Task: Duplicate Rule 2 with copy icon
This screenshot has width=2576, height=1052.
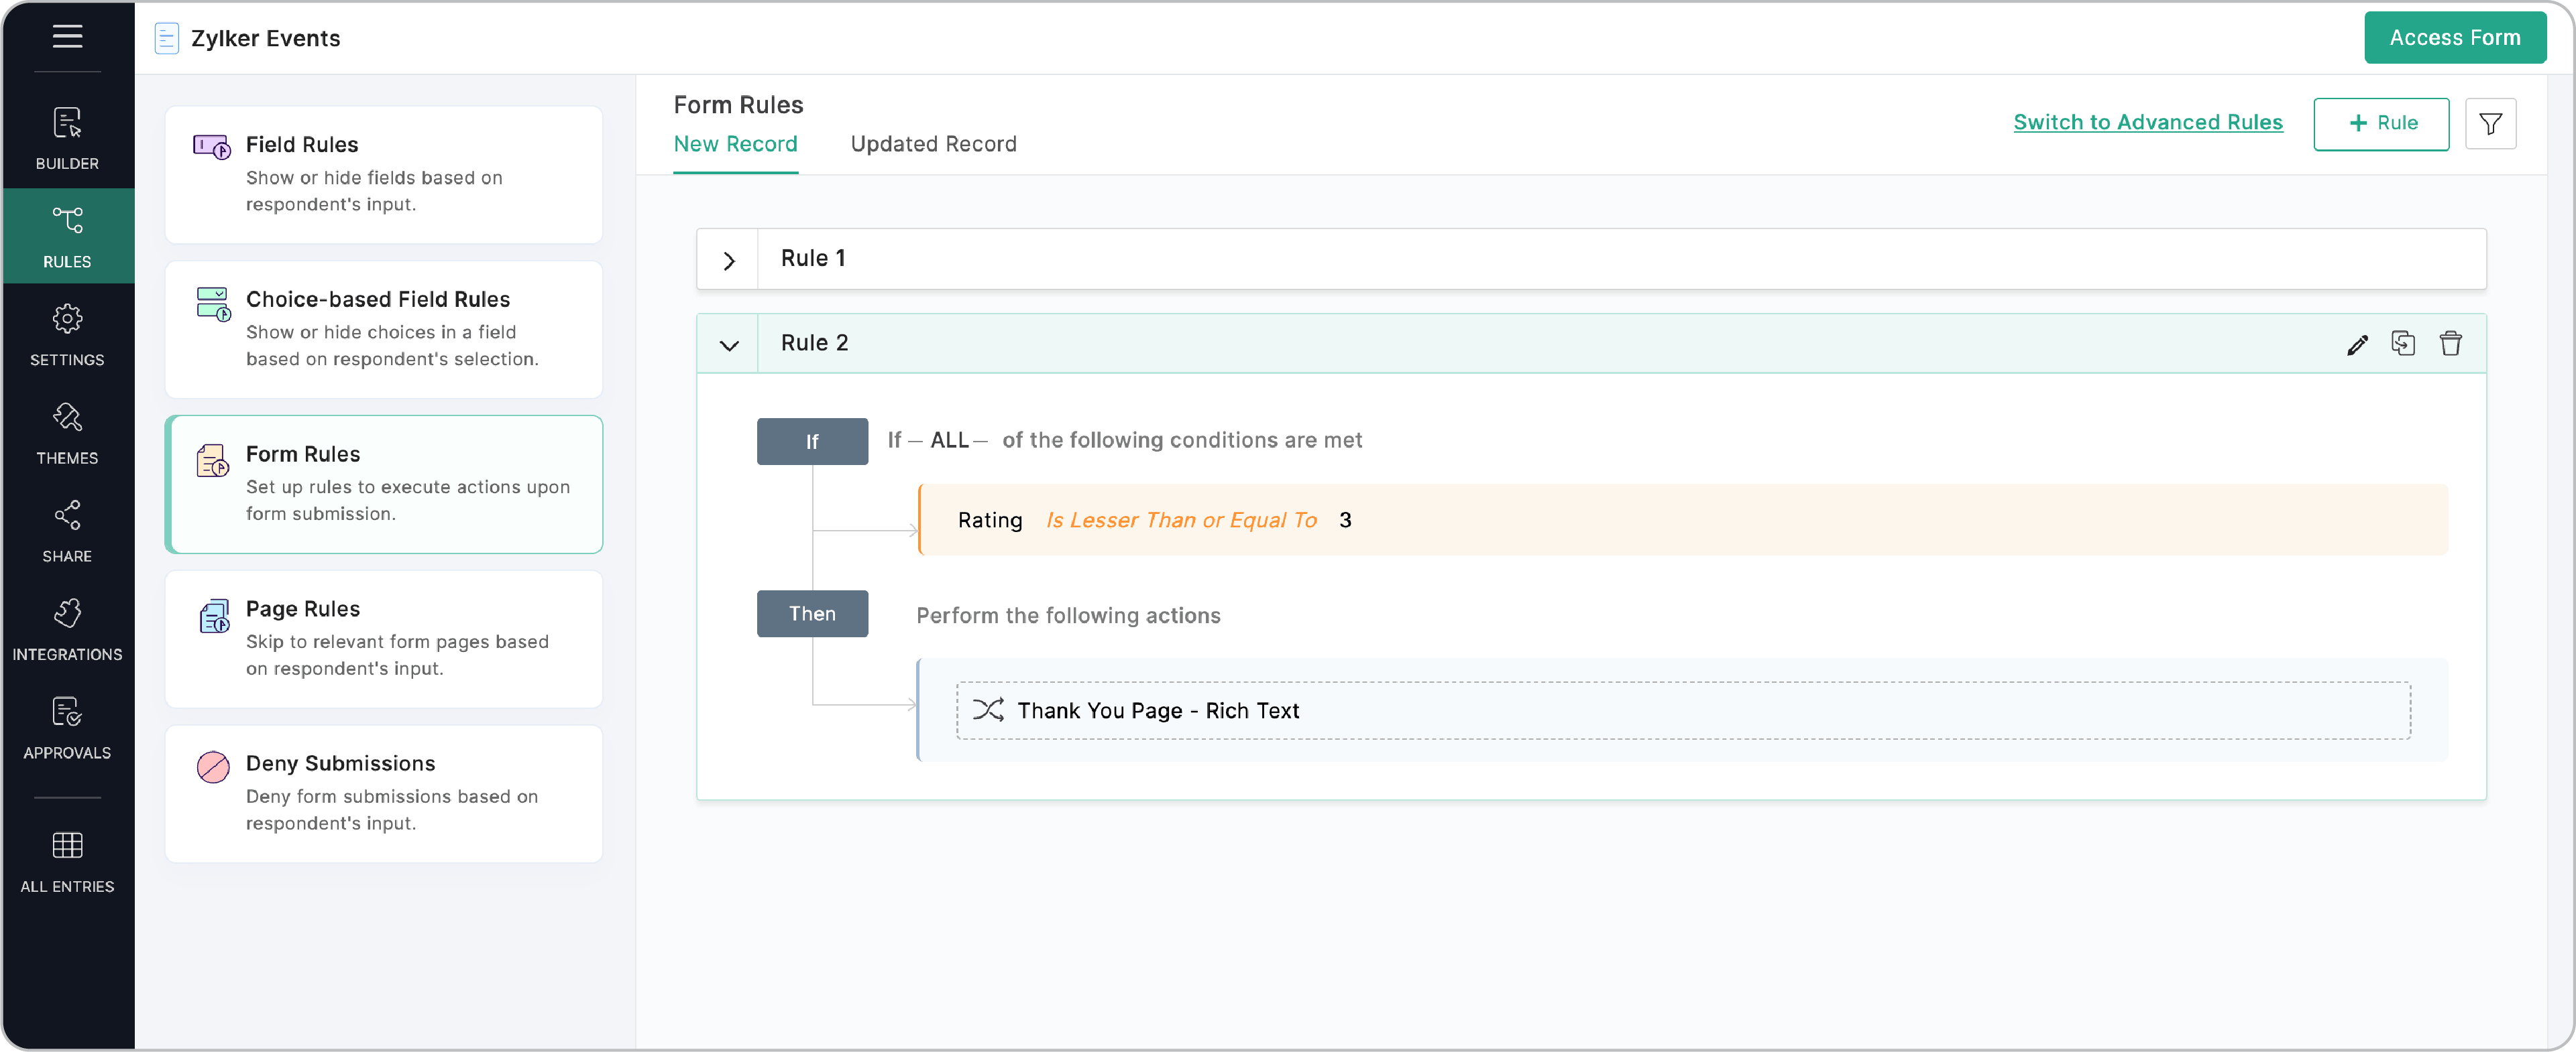Action: (x=2403, y=344)
